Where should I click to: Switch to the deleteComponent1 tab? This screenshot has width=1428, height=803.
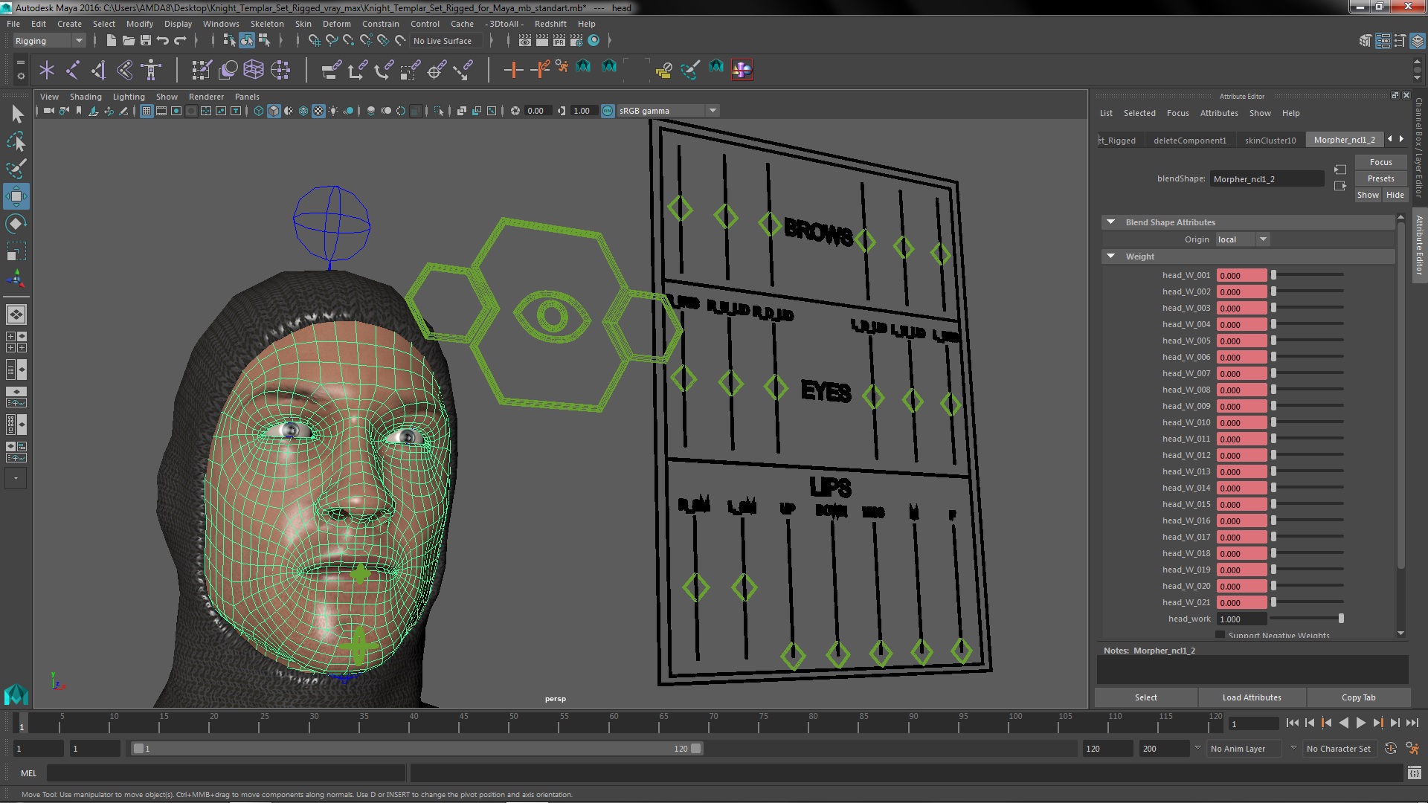tap(1189, 140)
